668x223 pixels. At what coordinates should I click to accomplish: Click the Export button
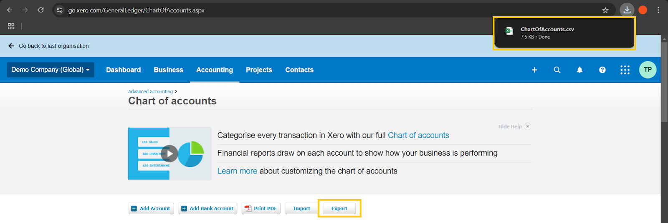(x=339, y=208)
